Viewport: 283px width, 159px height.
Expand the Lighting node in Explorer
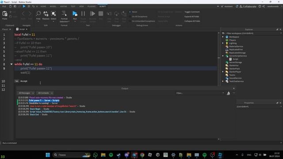point(223,43)
